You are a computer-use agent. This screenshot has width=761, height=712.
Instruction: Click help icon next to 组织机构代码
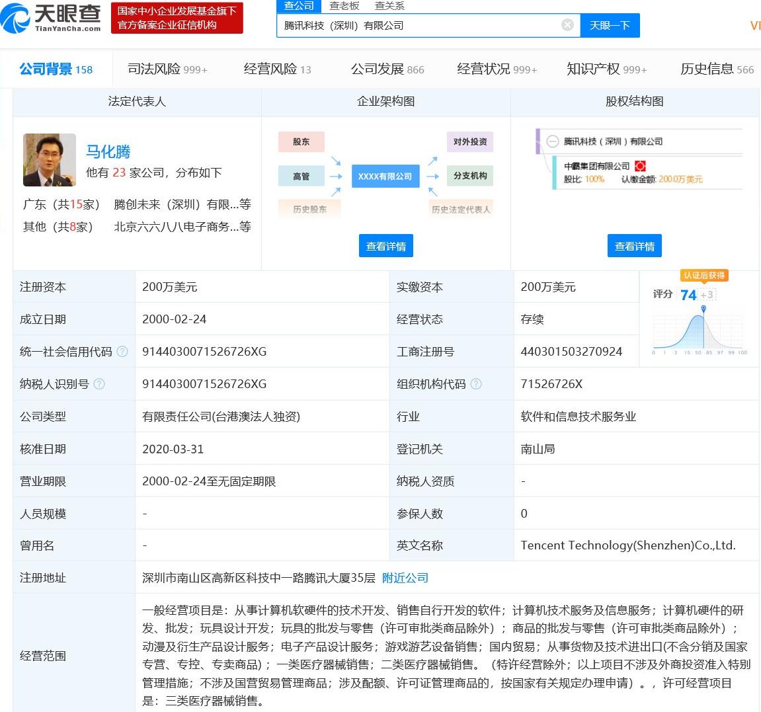pos(476,384)
